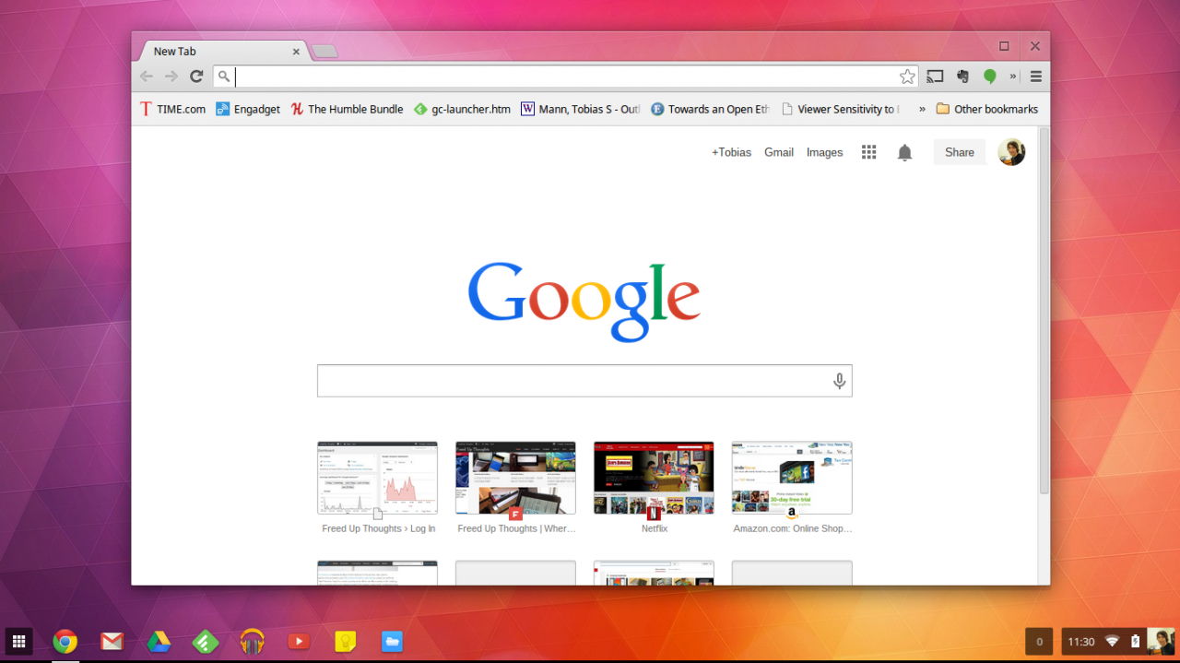This screenshot has height=663, width=1180.
Task: Open the Towards an Open Eth bookmark
Action: [x=710, y=109]
